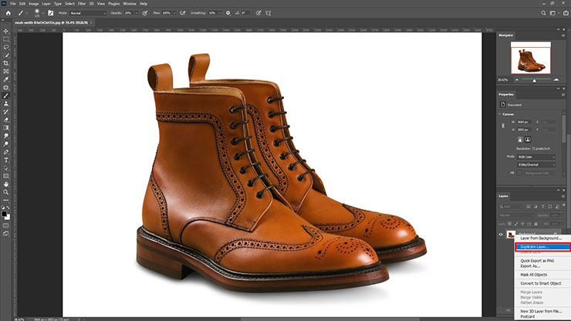
Task: Select the Brush tool in the toolbar
Action: tap(6, 95)
